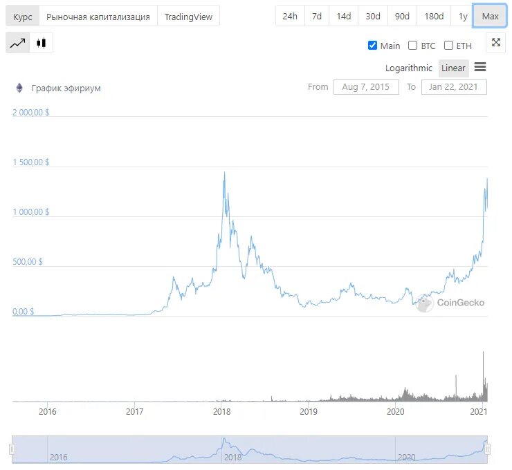This screenshot has width=512, height=470.
Task: Select the Курс tab
Action: coord(23,17)
